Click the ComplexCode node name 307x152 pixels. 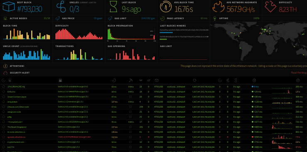[x=15, y=122]
